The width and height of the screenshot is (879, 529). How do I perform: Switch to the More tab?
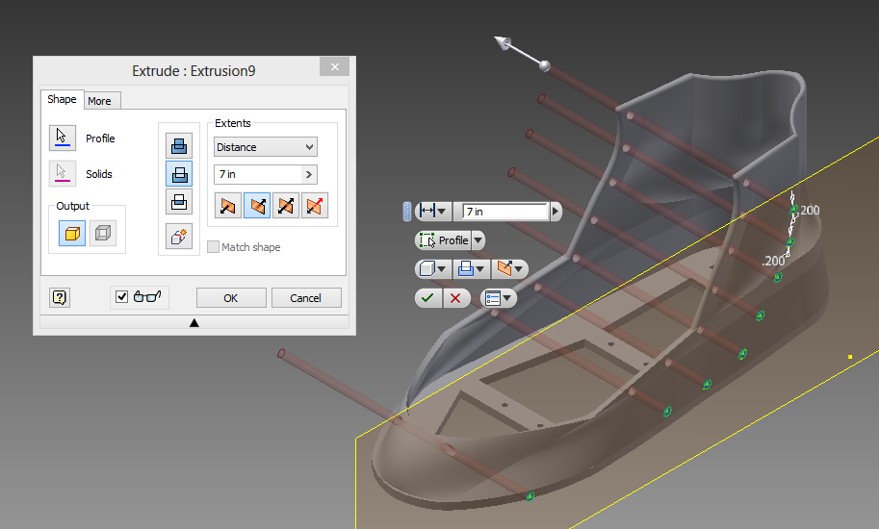click(99, 101)
